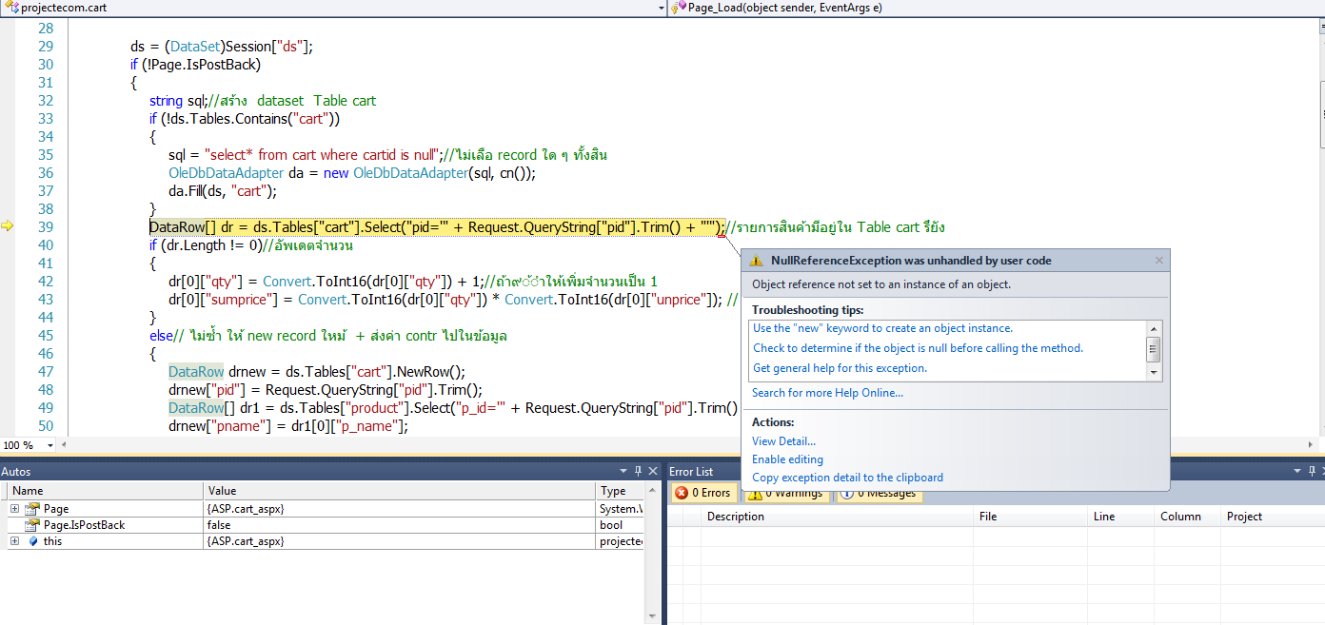Click the code 'da.Fill(ds, "cart");'
This screenshot has width=1325, height=625.
(223, 191)
